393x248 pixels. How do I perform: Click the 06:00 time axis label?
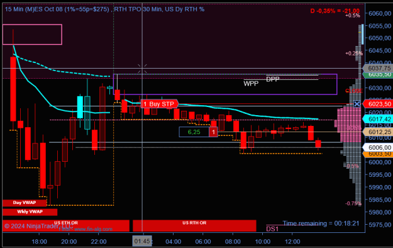203,242
